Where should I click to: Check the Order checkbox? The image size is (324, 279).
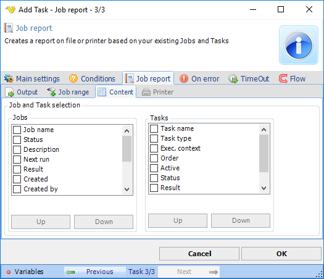click(x=154, y=158)
